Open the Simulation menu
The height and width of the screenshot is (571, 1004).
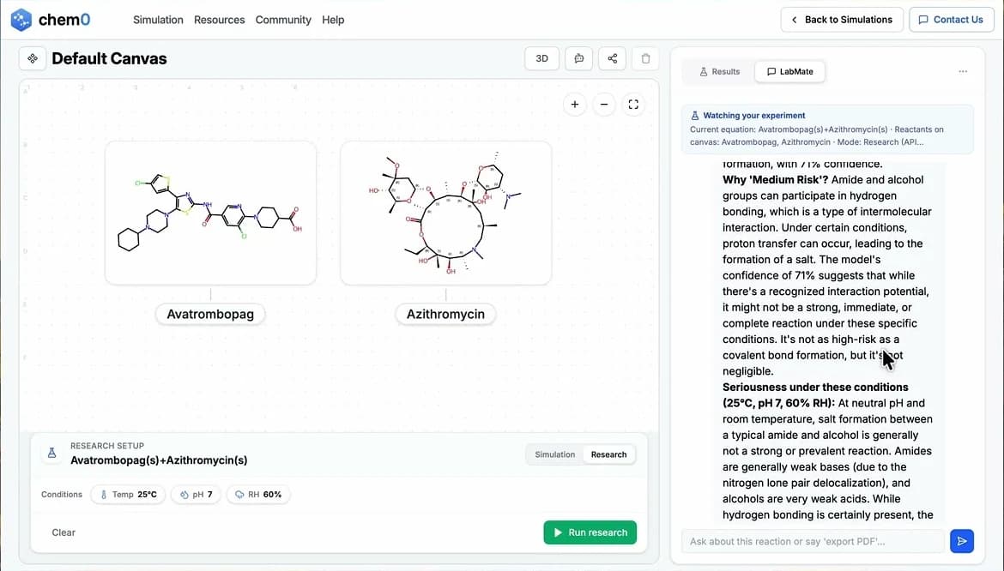pos(158,20)
